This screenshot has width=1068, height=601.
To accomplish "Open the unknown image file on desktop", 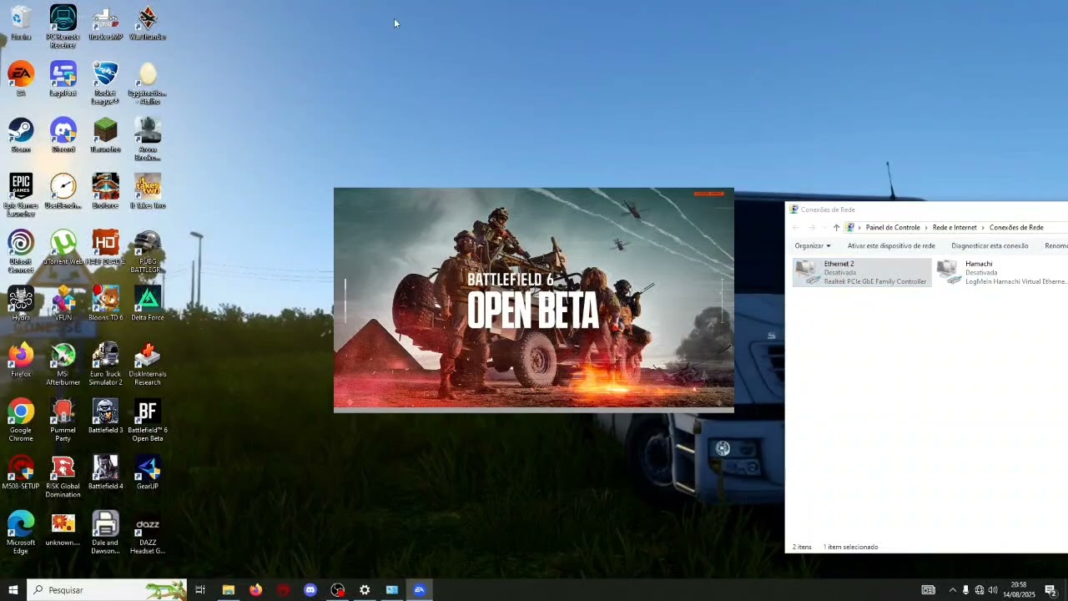I will pyautogui.click(x=63, y=528).
